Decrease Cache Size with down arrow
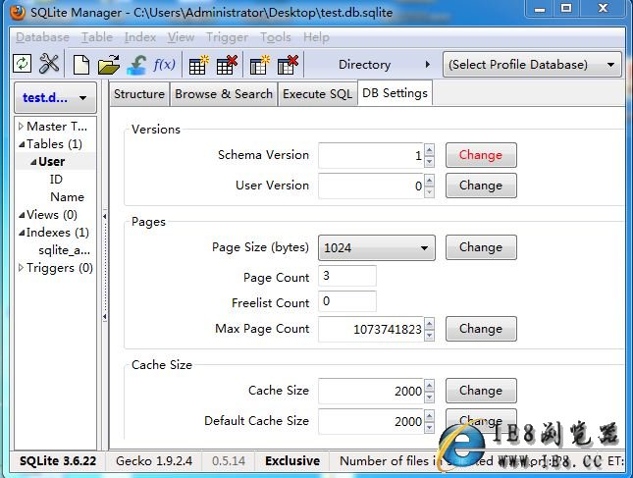 429,397
